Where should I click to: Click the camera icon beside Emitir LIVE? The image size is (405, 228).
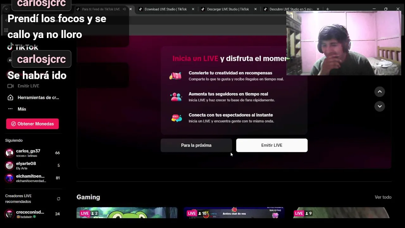click(10, 86)
